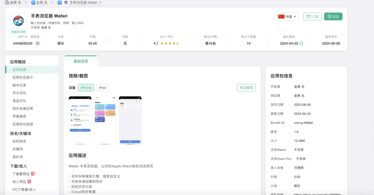This screenshot has height=195, width=374.
Task: Click the 订阅 subscribe button
Action: 312,17
